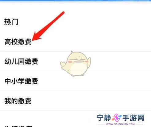Screen dimensions: 151x127
Task: Click the blue title bar strip
Action: click(75, 1)
